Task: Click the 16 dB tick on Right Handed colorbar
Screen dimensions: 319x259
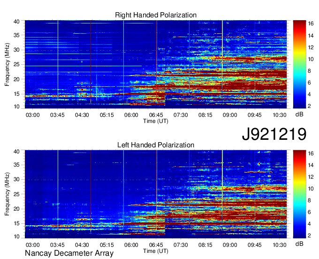Action: coord(311,23)
